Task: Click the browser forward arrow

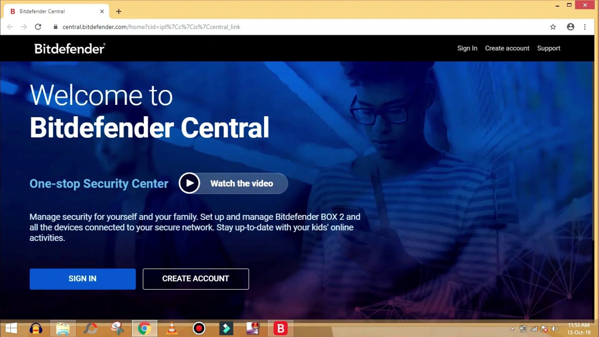Action: 24,27
